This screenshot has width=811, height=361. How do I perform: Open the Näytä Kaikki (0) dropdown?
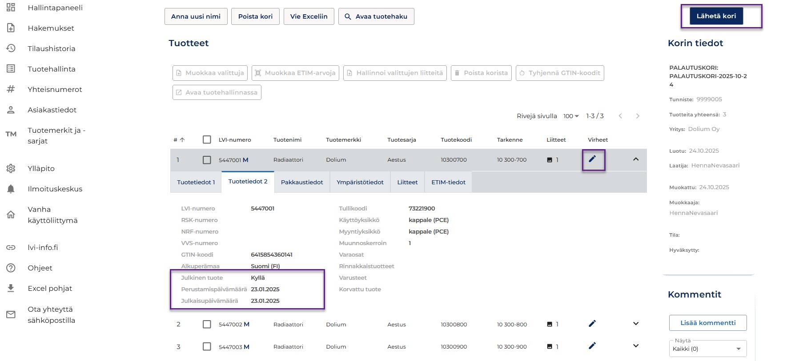point(707,349)
